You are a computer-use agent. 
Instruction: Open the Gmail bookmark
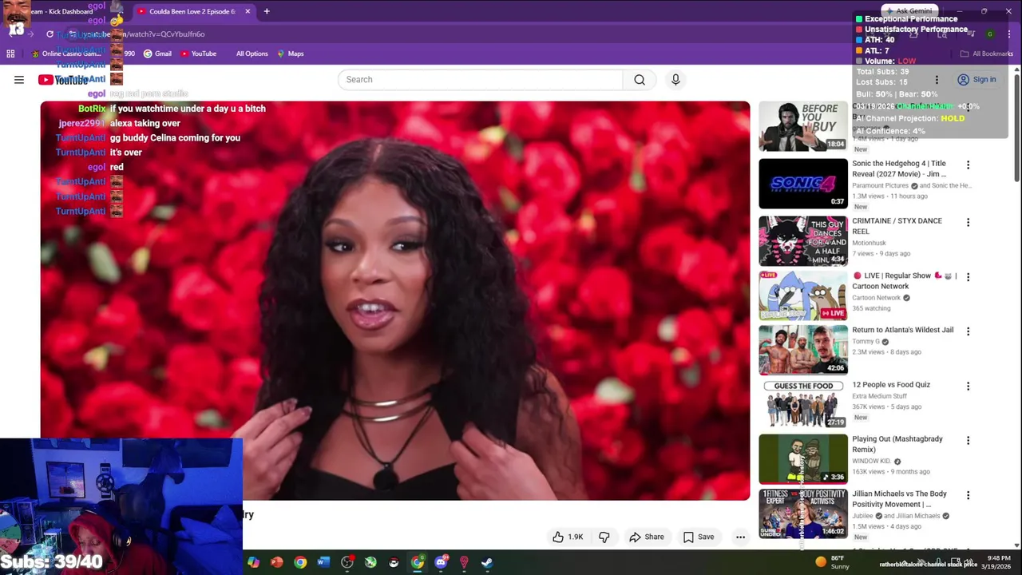coord(157,54)
